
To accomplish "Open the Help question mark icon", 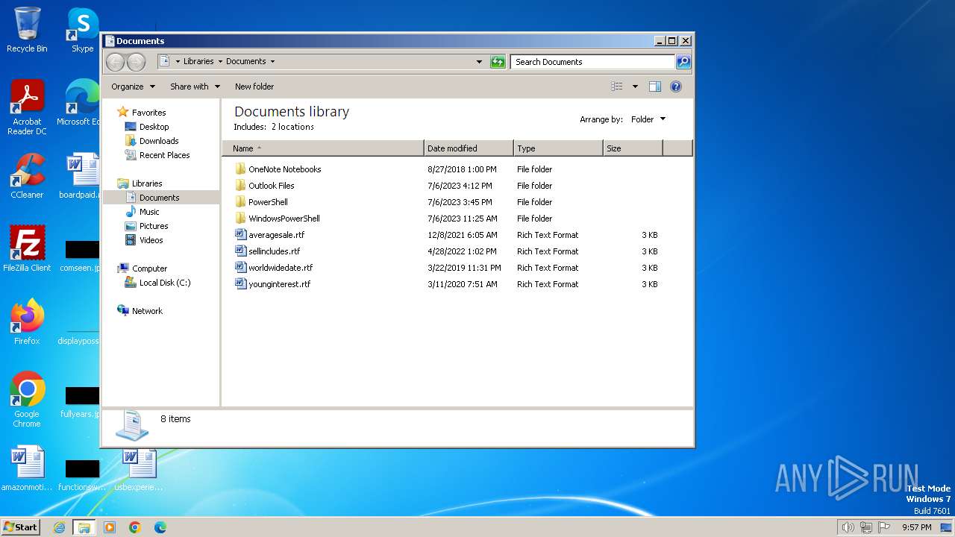I will [676, 87].
